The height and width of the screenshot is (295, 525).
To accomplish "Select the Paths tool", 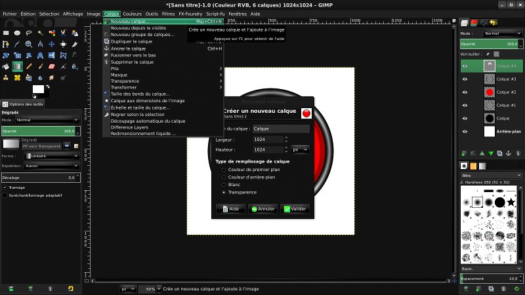I will pos(6,44).
